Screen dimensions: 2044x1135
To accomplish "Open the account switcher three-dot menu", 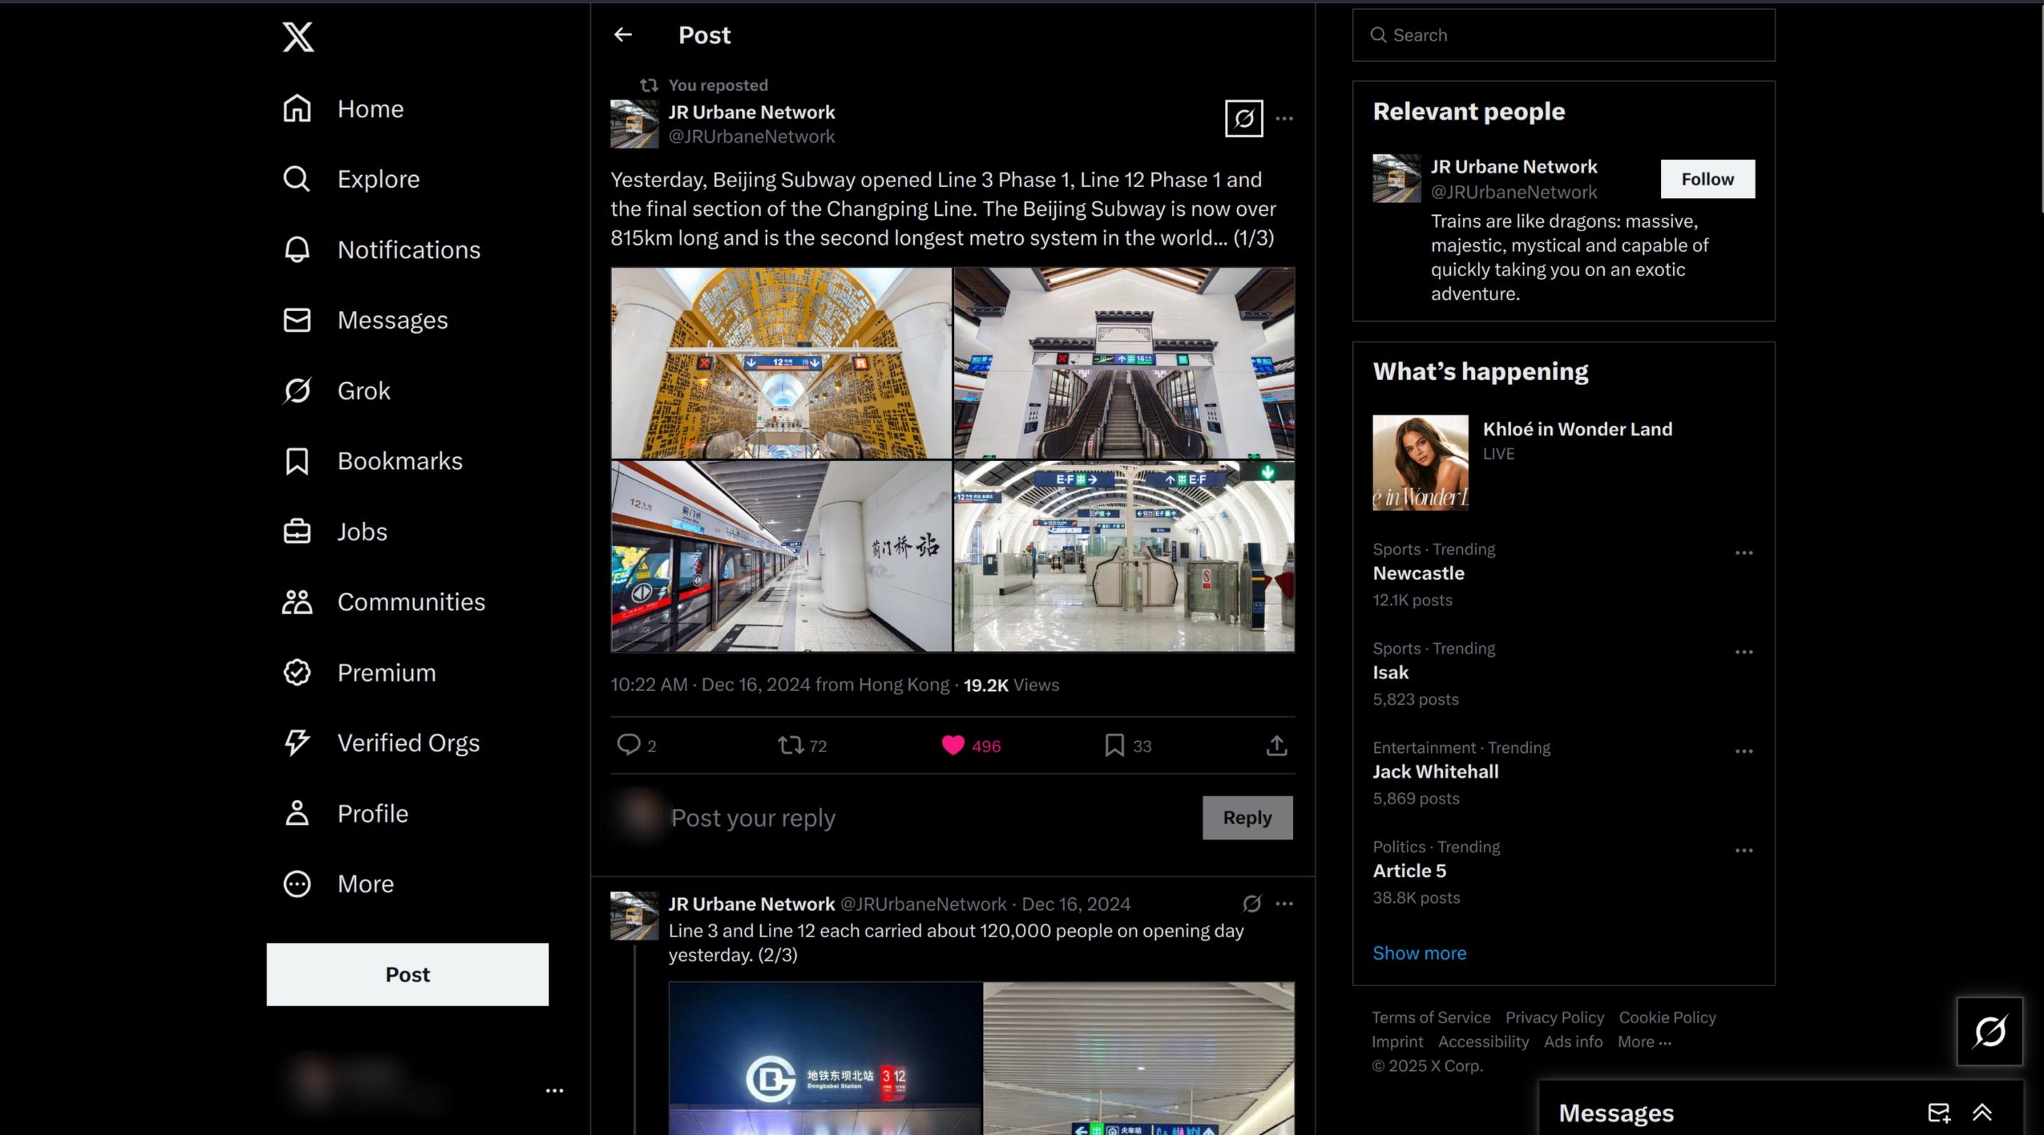I will 554,1091.
